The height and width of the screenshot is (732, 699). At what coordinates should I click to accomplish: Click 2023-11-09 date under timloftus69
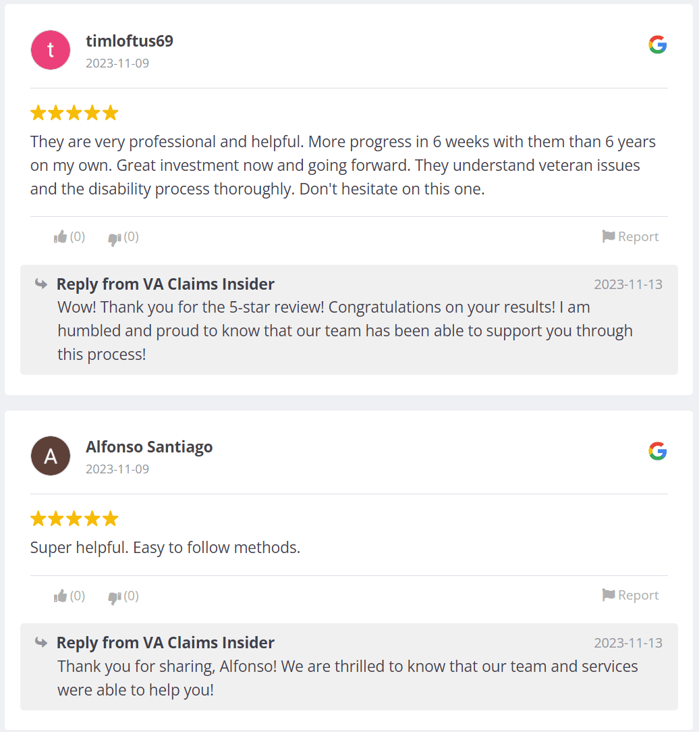point(117,63)
